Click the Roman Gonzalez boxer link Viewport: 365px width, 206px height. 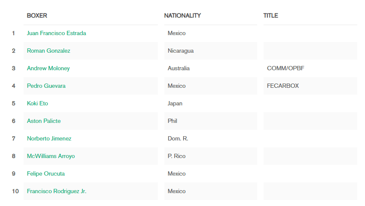[48, 51]
